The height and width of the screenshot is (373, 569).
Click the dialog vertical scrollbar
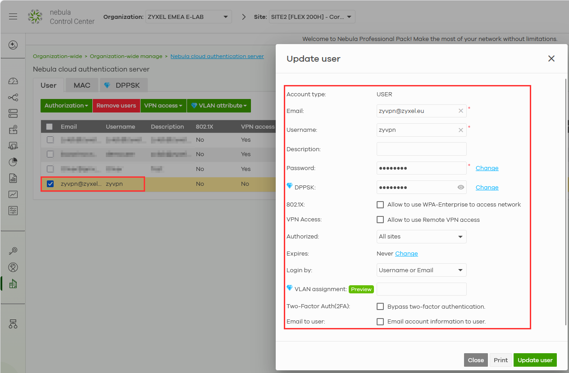coord(566,202)
